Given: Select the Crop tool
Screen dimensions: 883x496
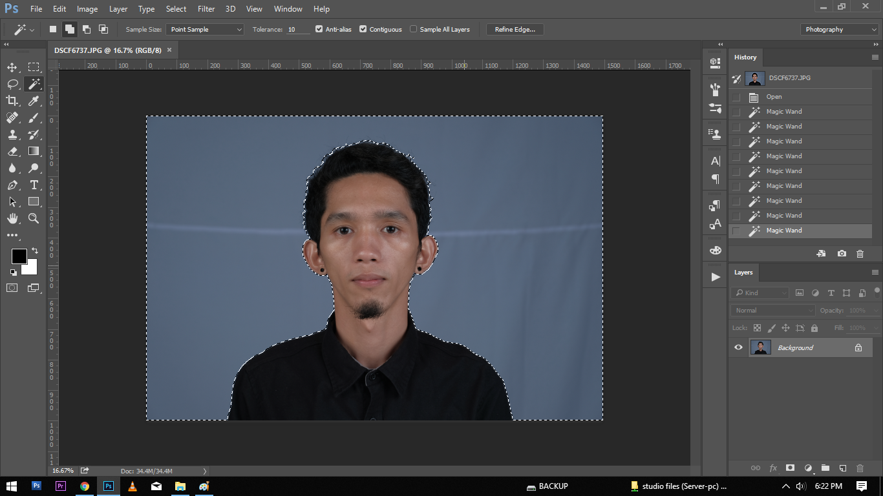Looking at the screenshot, I should click(12, 101).
